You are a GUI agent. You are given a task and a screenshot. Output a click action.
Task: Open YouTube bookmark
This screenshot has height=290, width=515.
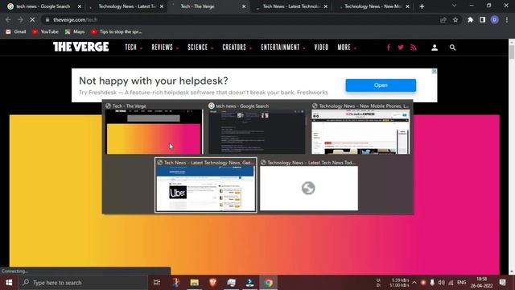point(45,31)
